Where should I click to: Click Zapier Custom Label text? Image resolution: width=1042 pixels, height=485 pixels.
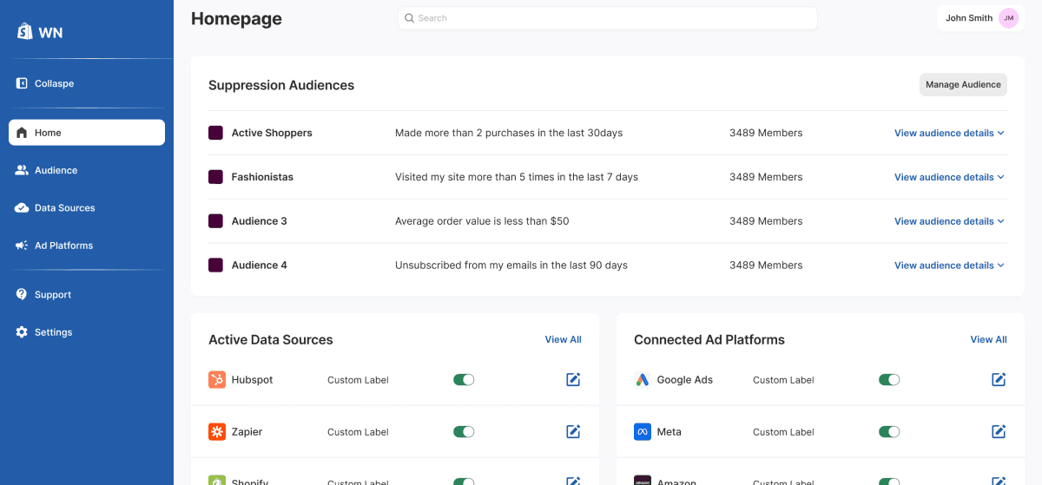click(x=358, y=432)
